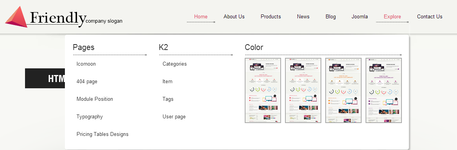Open the Typography page
This screenshot has width=457, height=150.
point(90,117)
